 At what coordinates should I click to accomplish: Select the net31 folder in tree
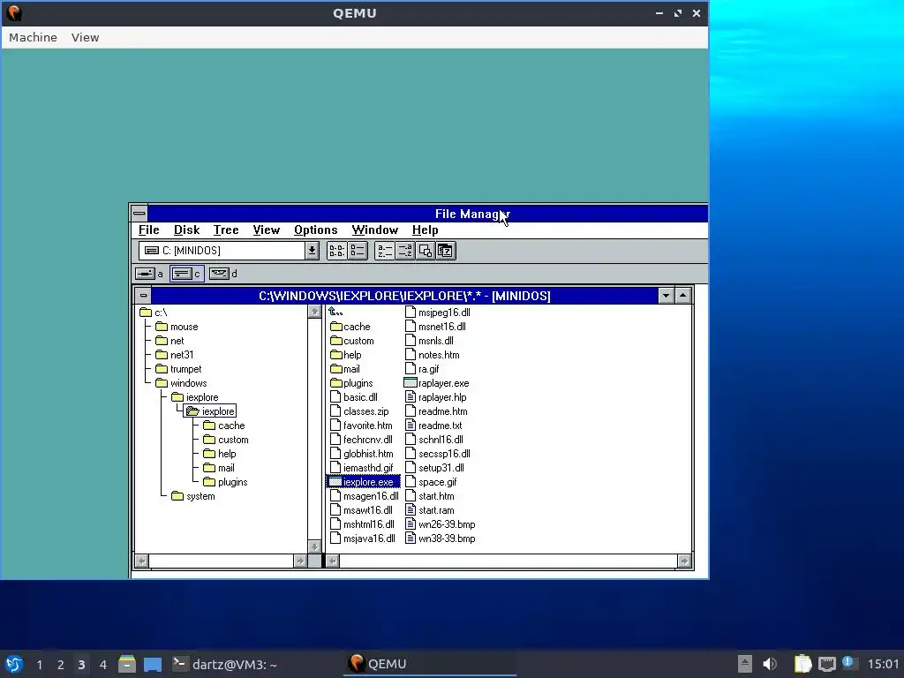(x=175, y=355)
